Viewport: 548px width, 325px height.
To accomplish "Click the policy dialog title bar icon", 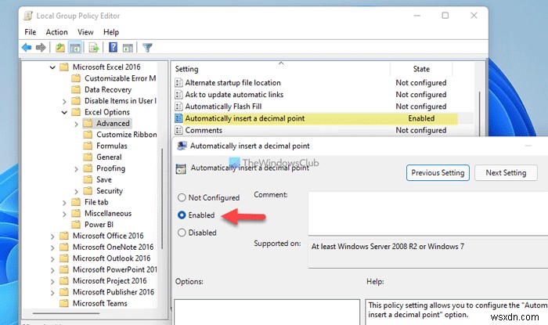I will (x=182, y=146).
